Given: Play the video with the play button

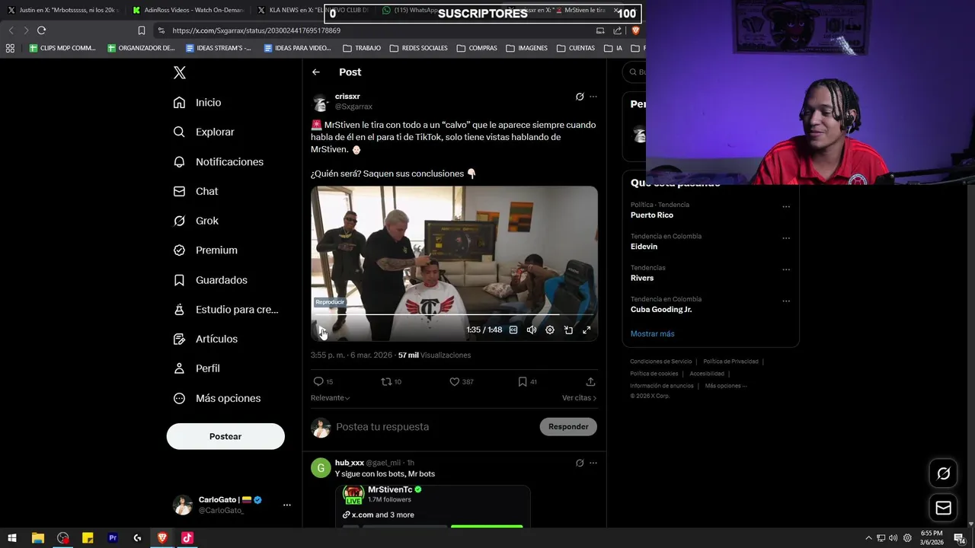Looking at the screenshot, I should (x=321, y=330).
